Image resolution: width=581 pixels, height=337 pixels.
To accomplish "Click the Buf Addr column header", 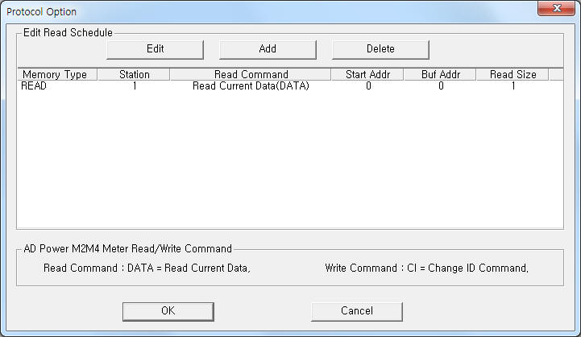I will pos(440,74).
